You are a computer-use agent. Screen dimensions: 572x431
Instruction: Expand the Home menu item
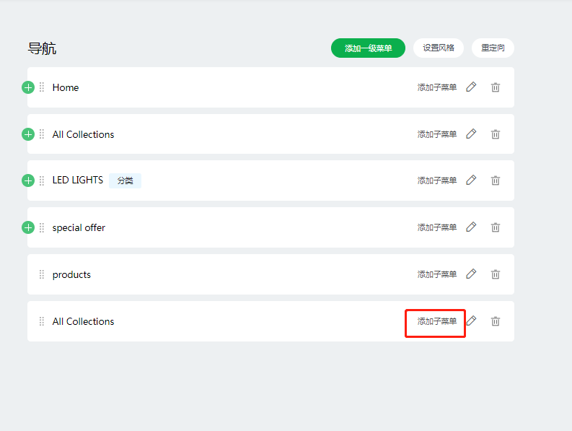[28, 87]
